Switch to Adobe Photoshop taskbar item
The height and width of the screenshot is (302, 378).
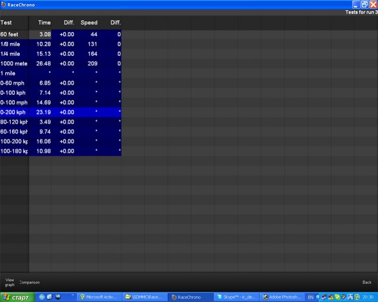pyautogui.click(x=282, y=297)
